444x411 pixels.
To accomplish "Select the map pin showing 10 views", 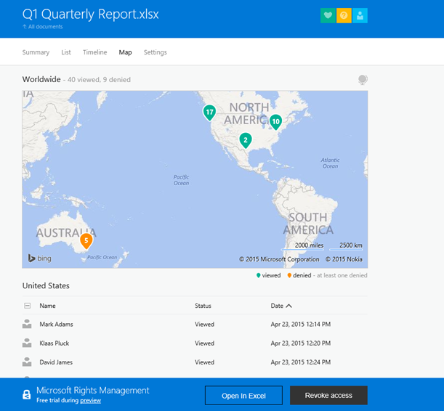I will pos(275,121).
